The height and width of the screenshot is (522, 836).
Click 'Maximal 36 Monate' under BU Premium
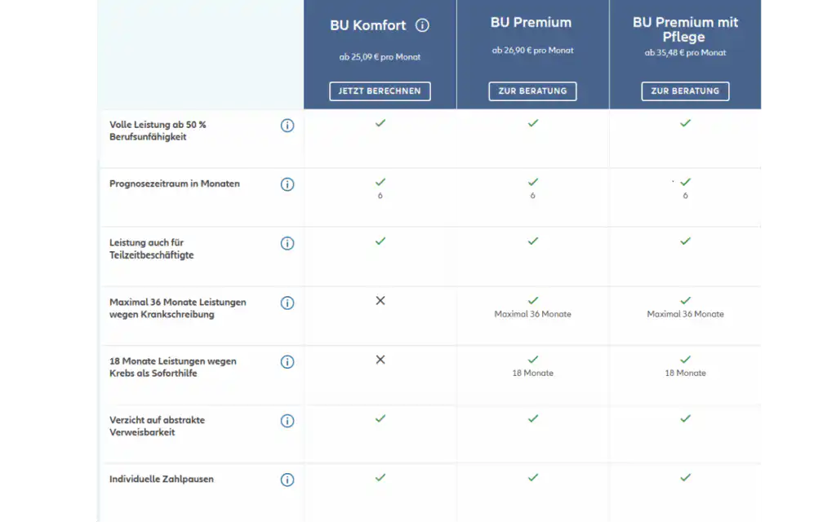pos(532,314)
